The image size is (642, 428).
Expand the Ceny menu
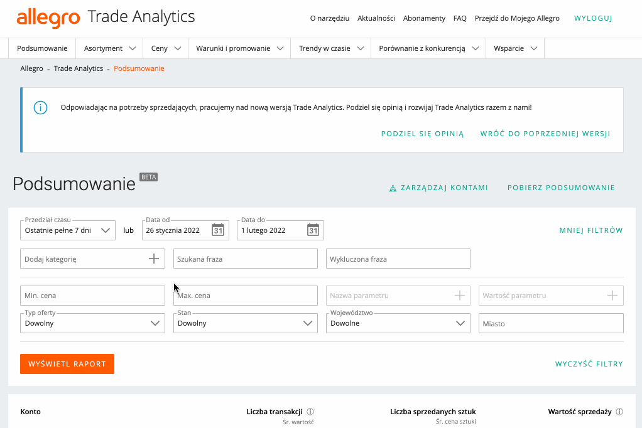point(165,48)
